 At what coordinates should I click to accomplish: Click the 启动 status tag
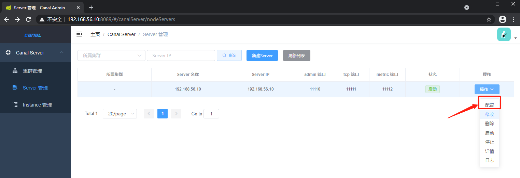(x=433, y=89)
